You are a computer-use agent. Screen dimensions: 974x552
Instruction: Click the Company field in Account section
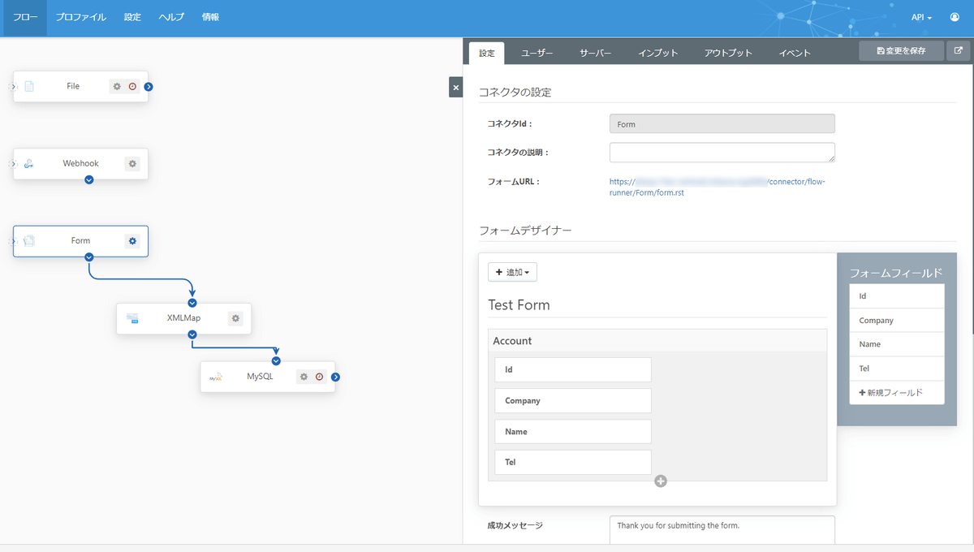573,400
